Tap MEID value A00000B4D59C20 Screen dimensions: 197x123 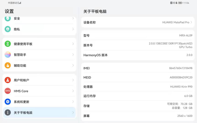181,77
